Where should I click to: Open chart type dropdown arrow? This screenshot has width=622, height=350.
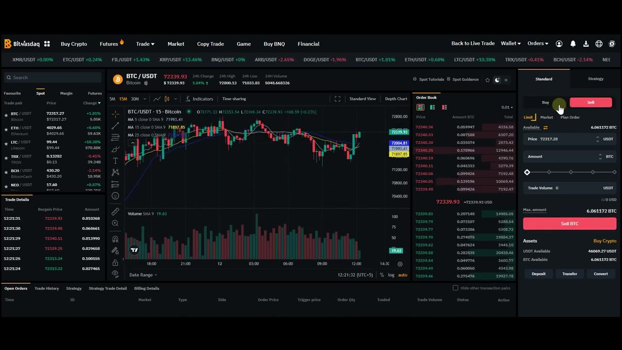click(175, 99)
